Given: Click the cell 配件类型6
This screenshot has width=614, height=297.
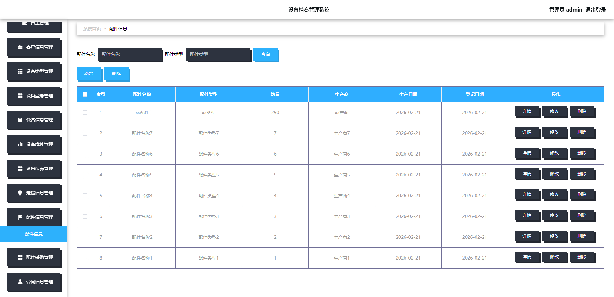Looking at the screenshot, I should pyautogui.click(x=209, y=154).
